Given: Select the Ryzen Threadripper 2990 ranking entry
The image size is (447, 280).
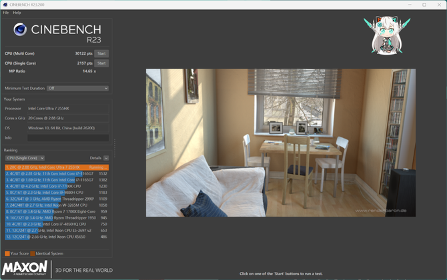Looking at the screenshot, I should [56, 199].
